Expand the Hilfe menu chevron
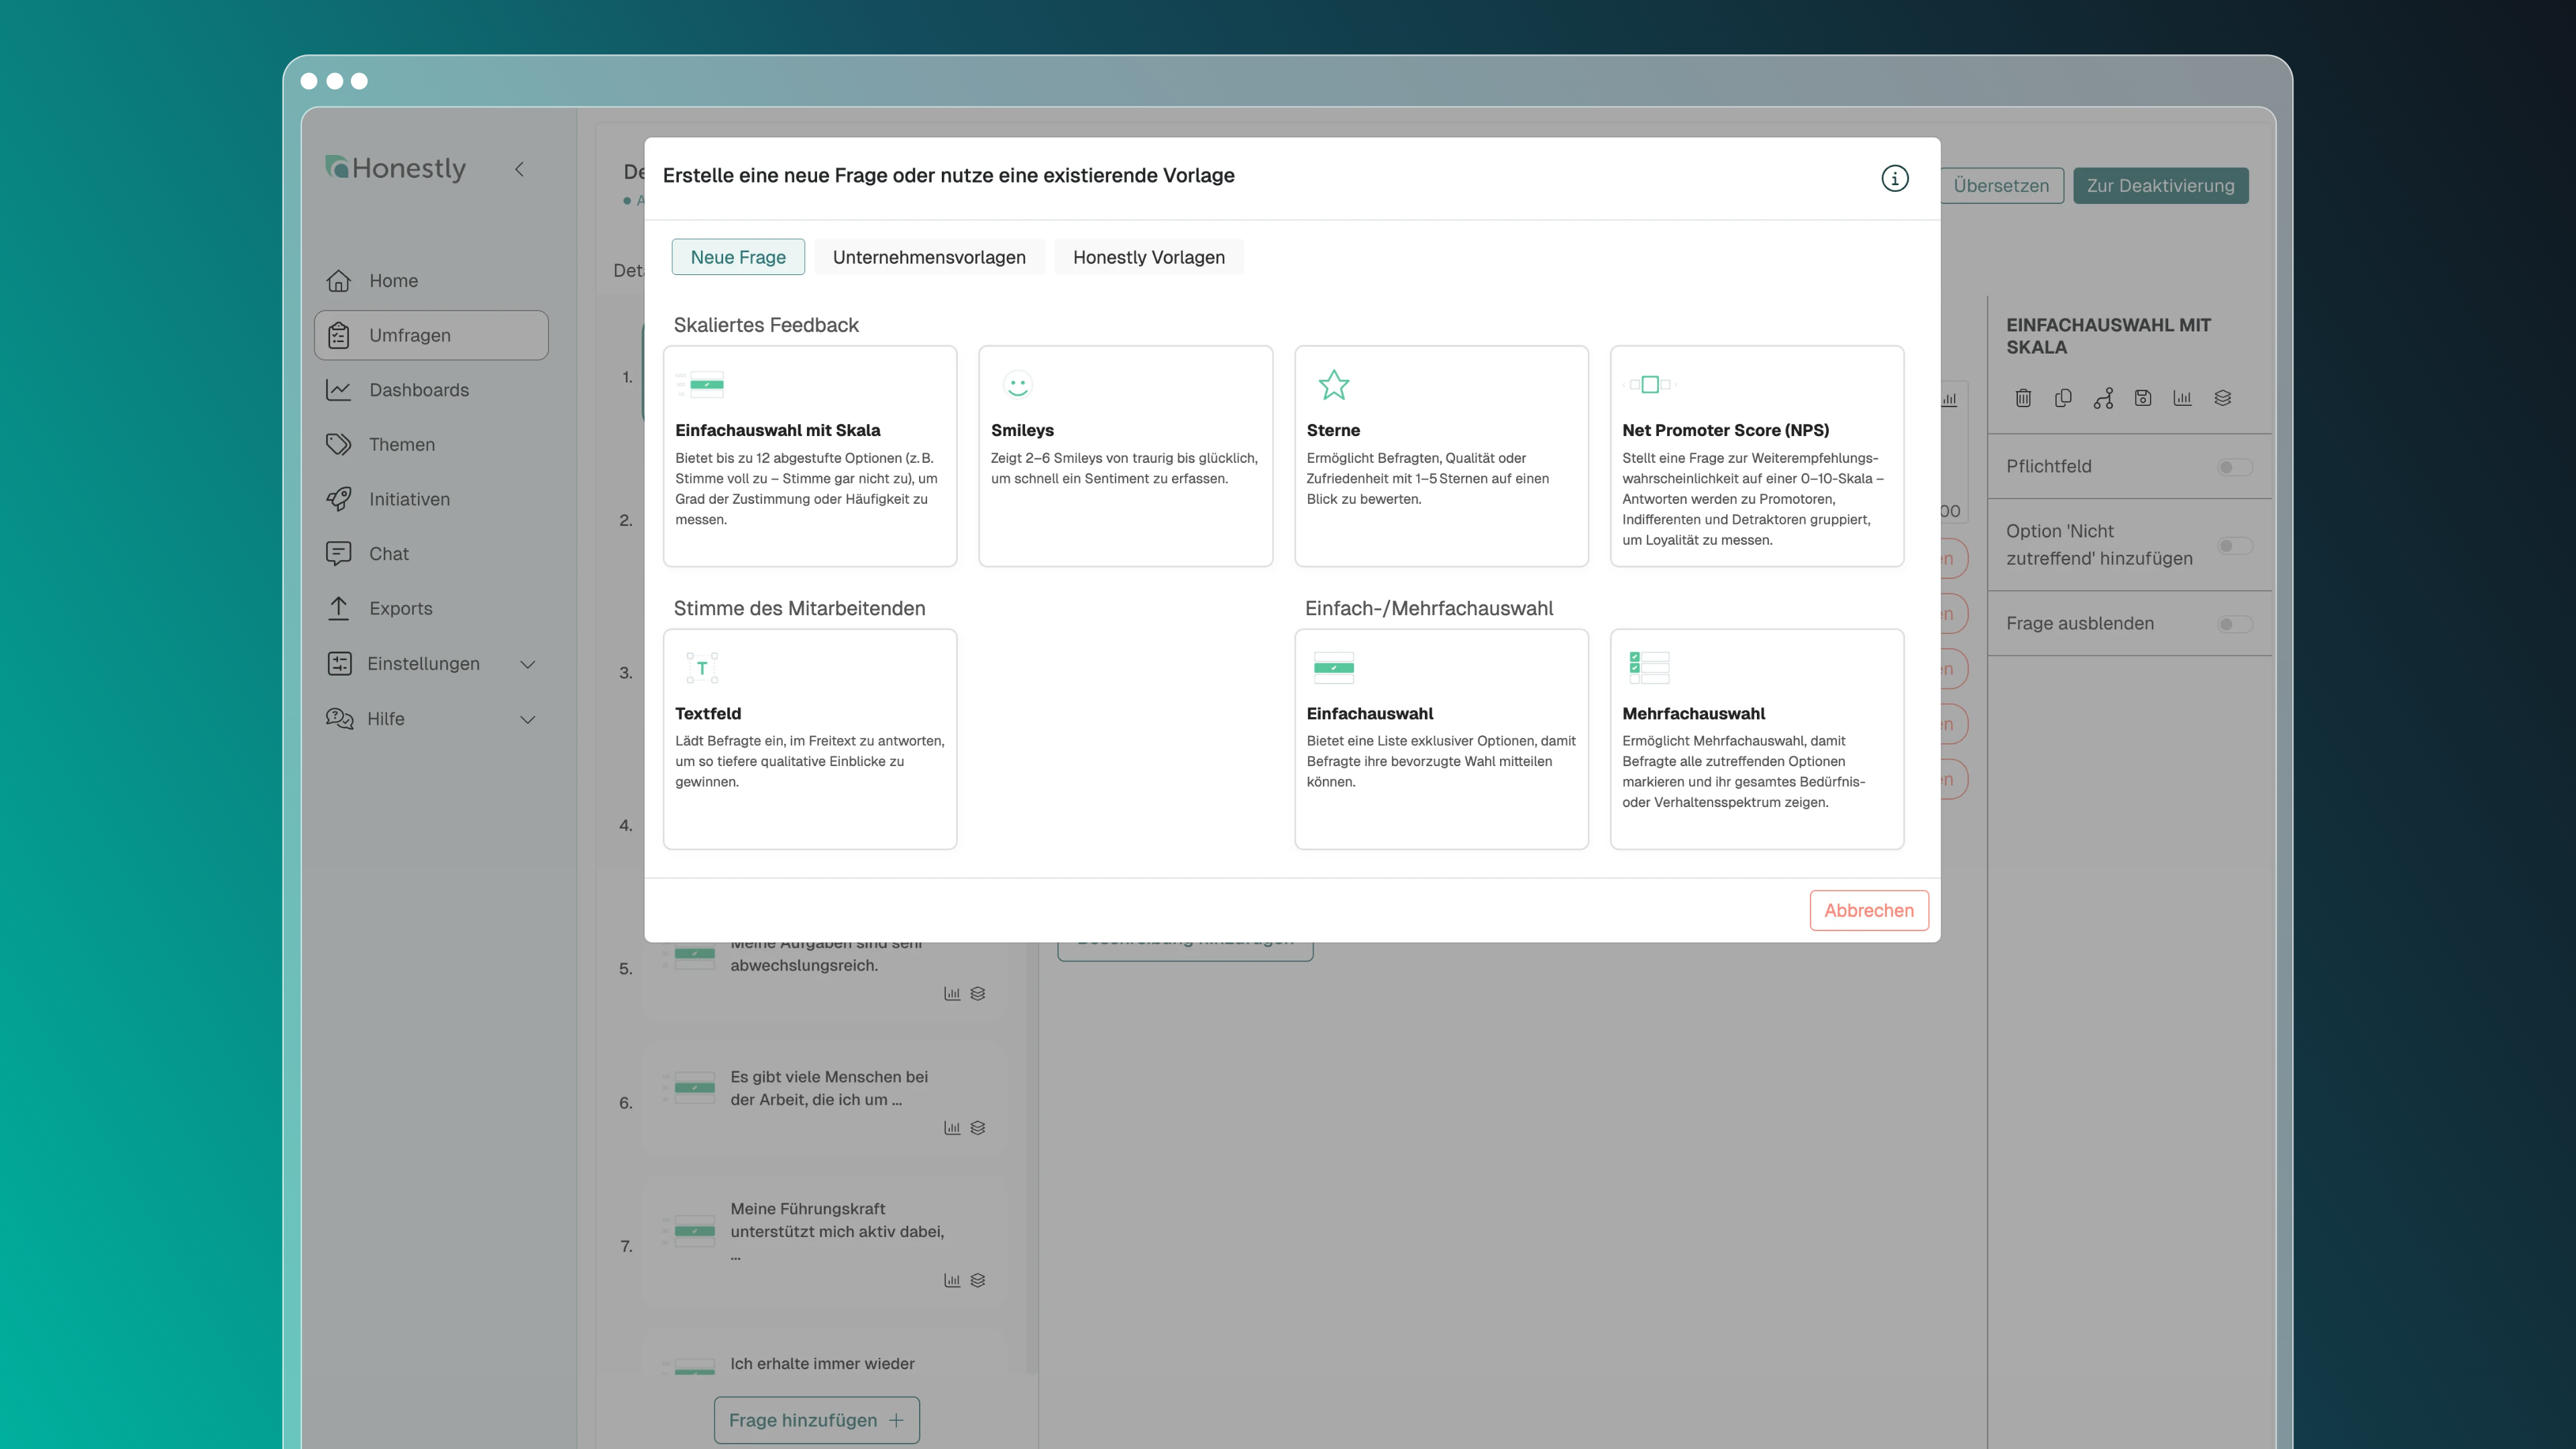Viewport: 2576px width, 1449px height. [x=528, y=719]
